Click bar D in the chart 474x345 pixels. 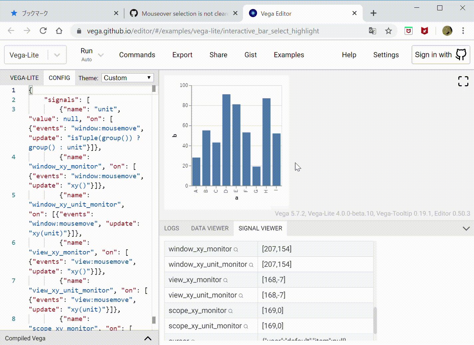pyautogui.click(x=226, y=140)
